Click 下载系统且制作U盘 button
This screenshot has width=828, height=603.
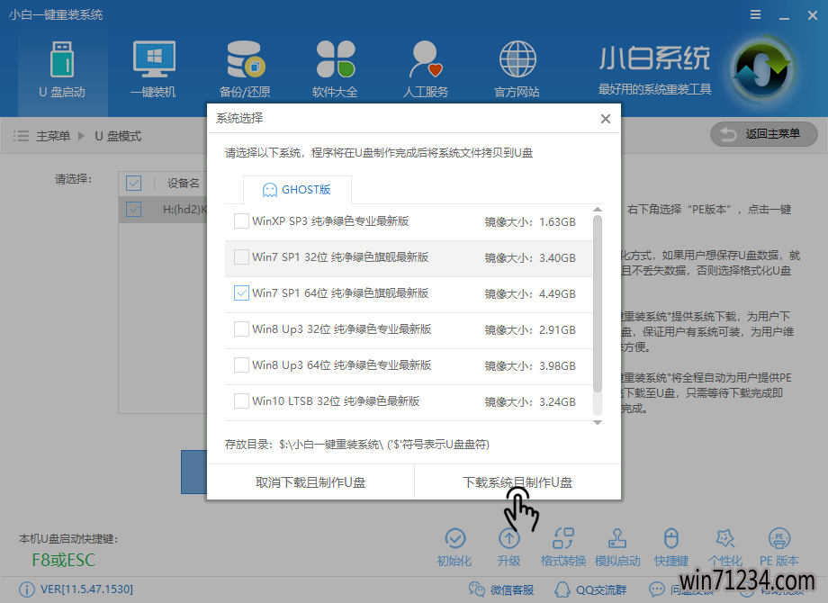point(517,482)
